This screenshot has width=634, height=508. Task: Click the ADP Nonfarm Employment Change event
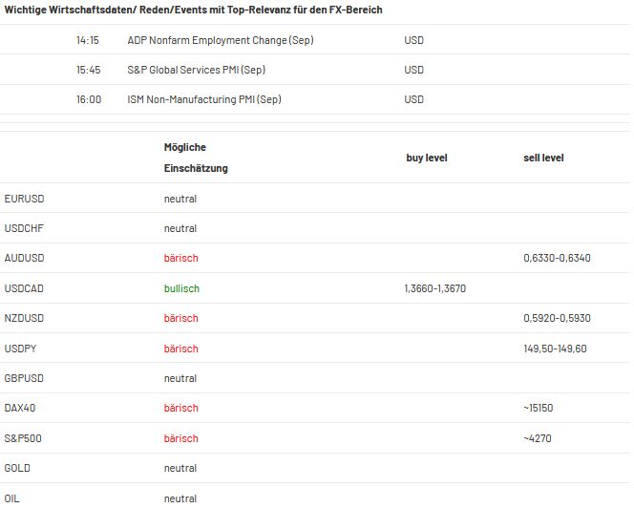point(221,40)
